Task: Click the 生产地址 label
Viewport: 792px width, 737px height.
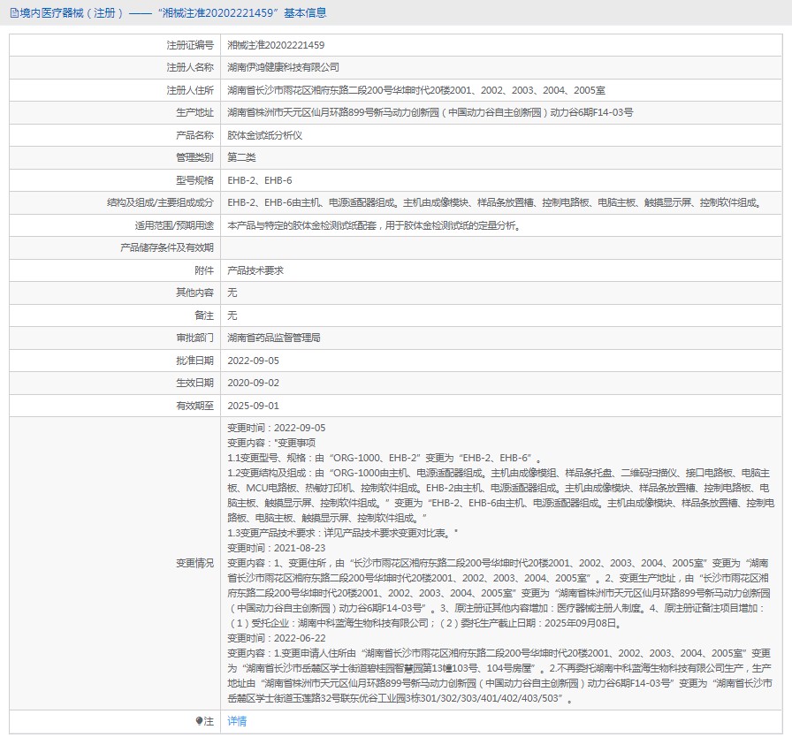Action: point(194,112)
